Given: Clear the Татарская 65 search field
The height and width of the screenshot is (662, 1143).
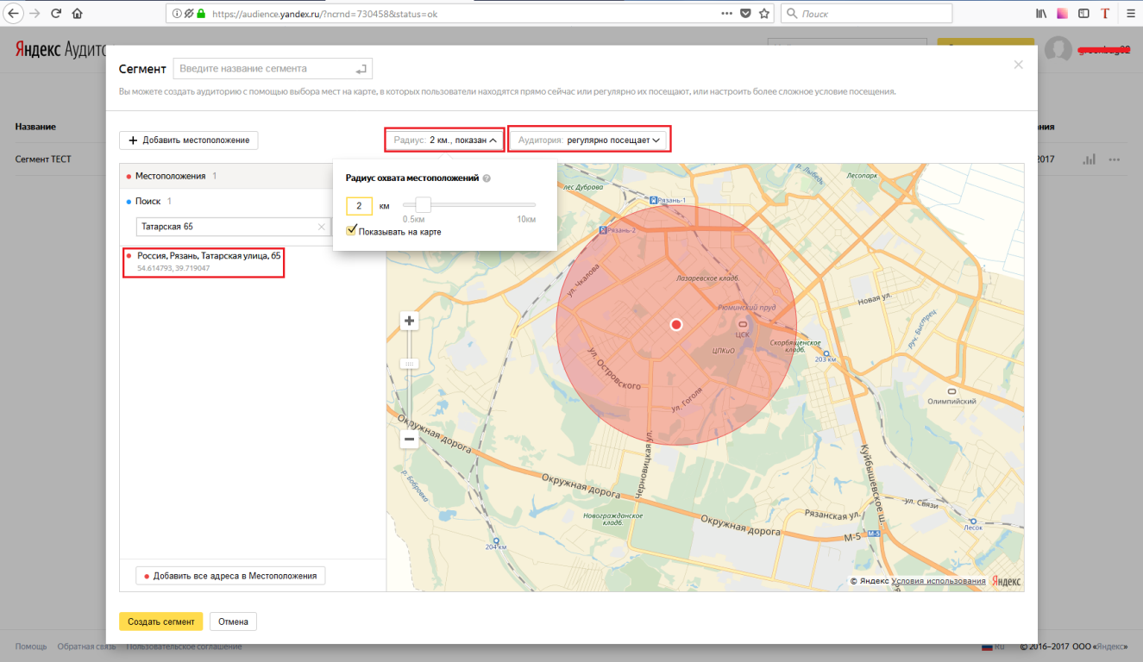Looking at the screenshot, I should click(x=322, y=227).
